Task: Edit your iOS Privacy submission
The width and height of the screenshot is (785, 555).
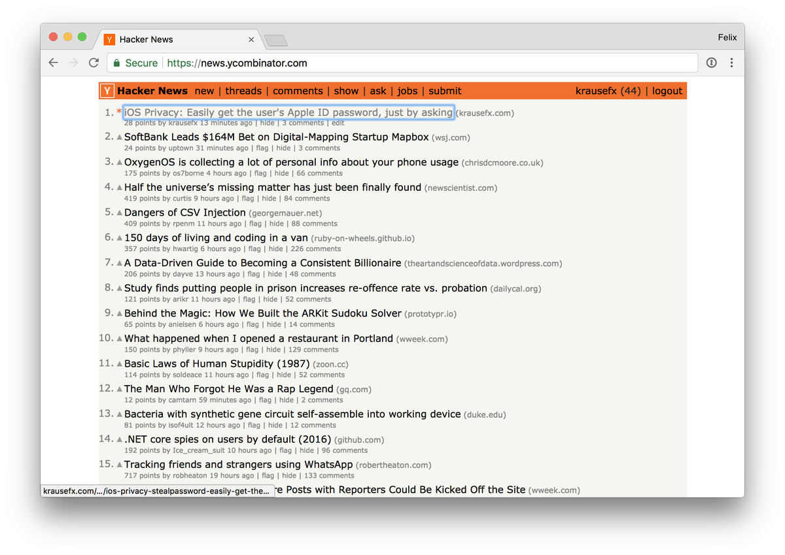Action: pos(338,123)
